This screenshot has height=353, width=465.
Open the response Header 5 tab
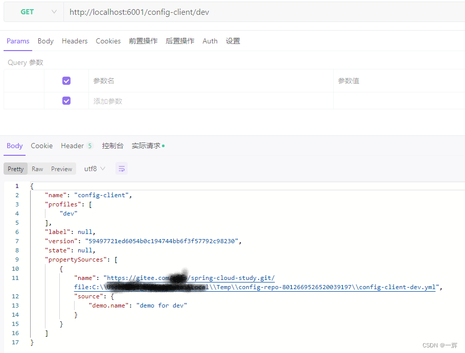click(77, 146)
